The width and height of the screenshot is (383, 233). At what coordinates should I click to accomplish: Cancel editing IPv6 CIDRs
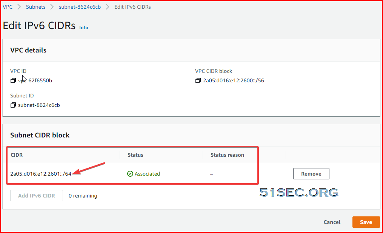pyautogui.click(x=332, y=222)
